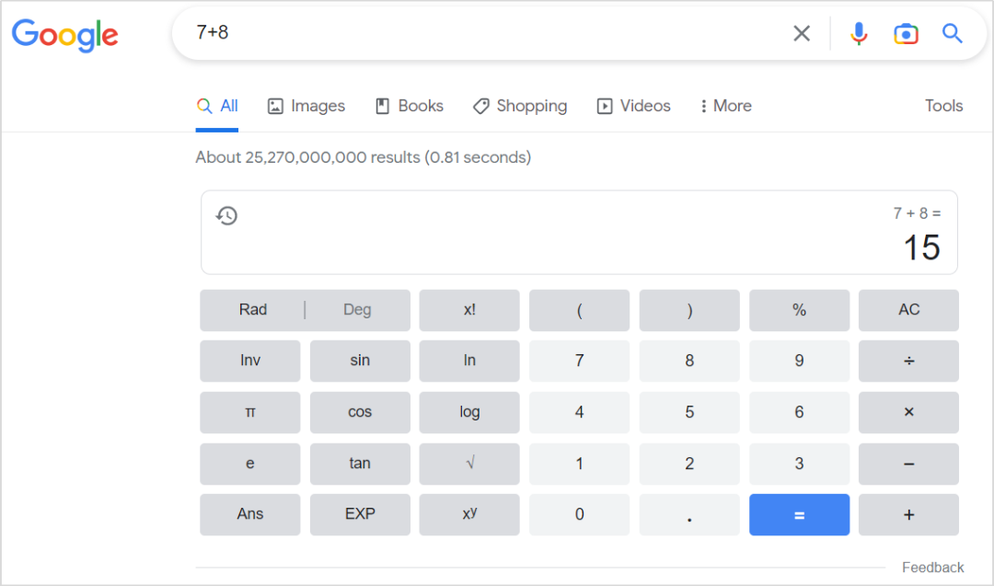Toggle the Inv inverse functions key
The width and height of the screenshot is (994, 586).
(x=250, y=361)
